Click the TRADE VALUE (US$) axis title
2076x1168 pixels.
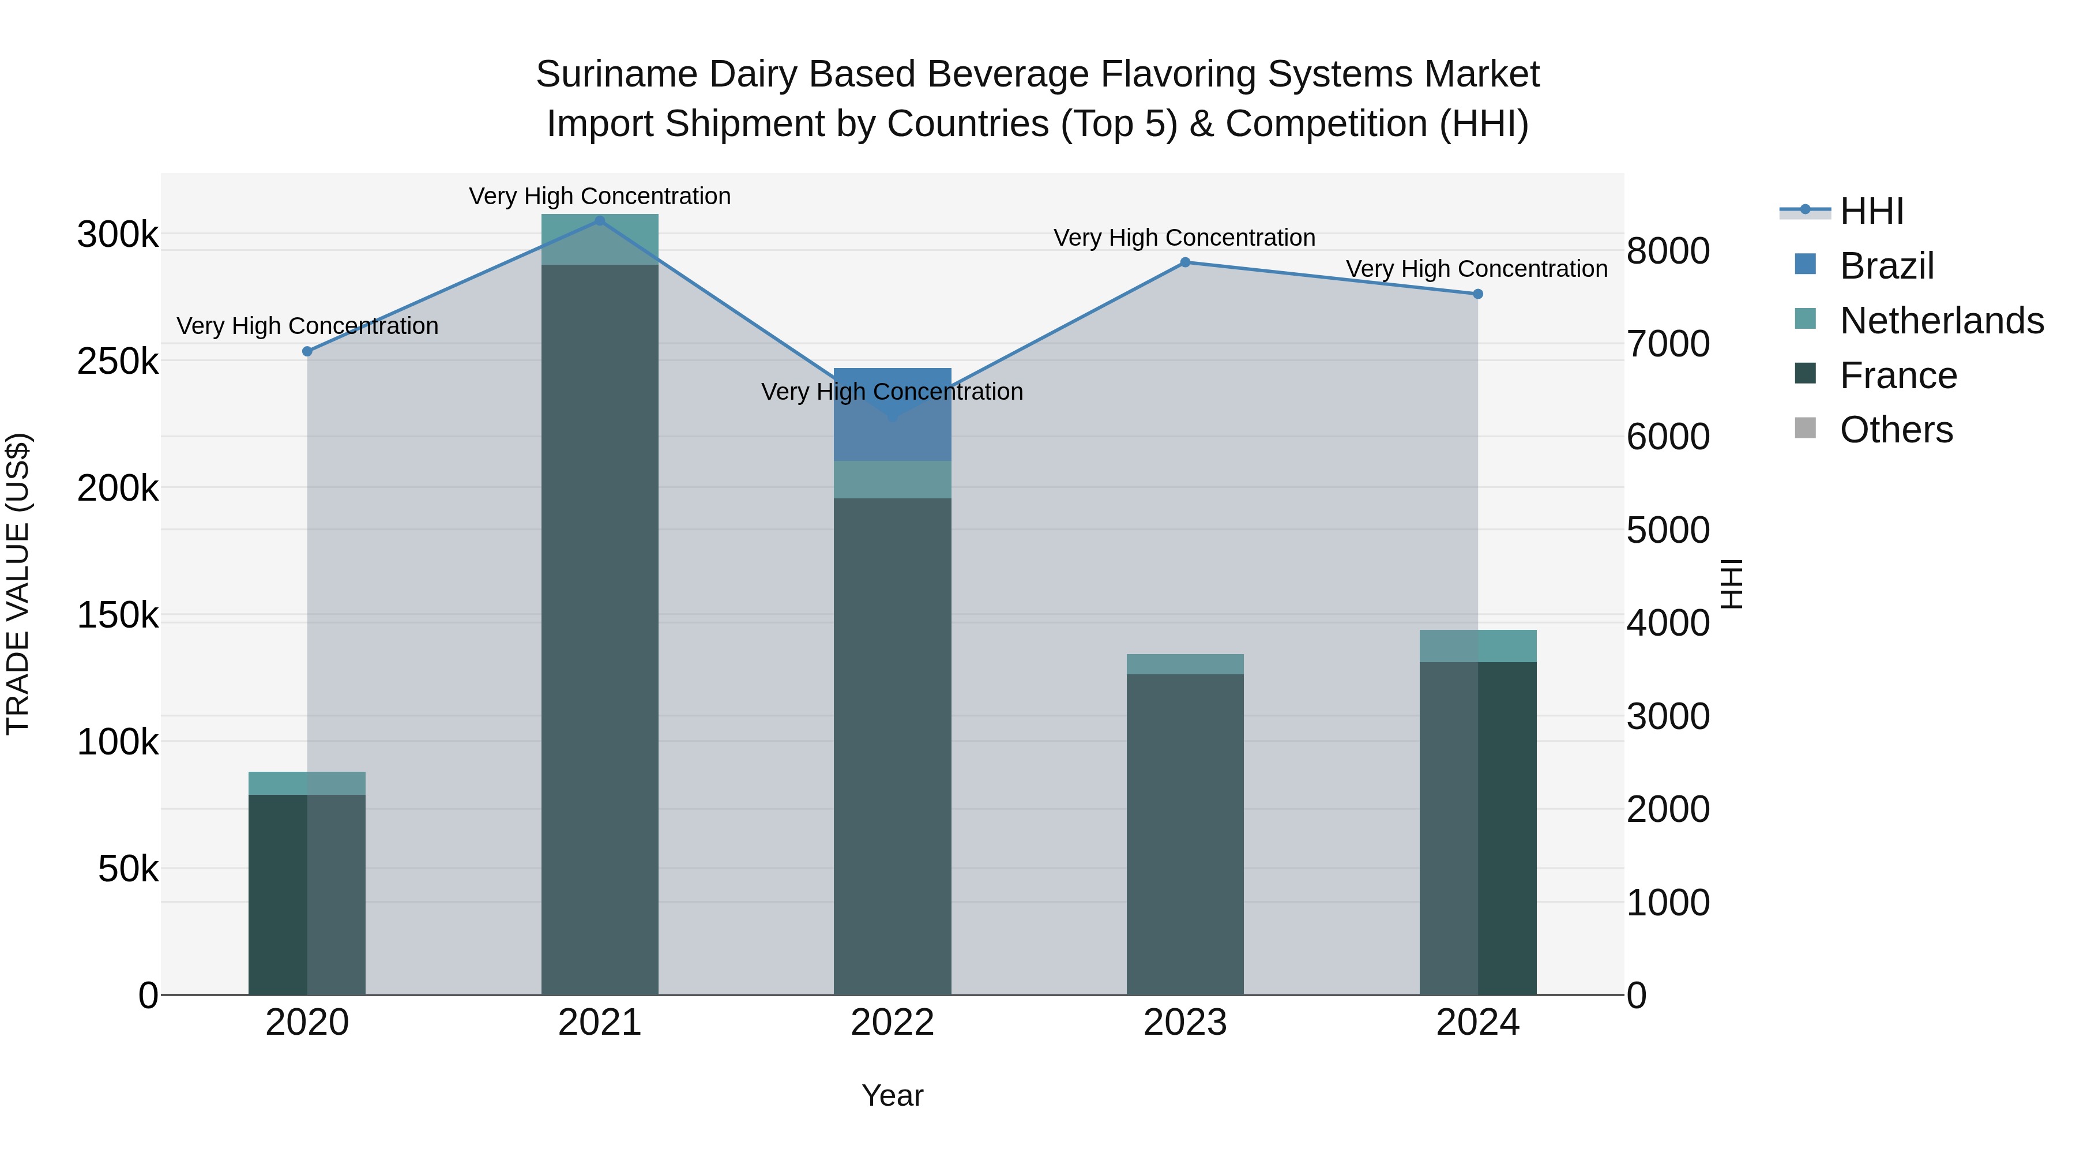[18, 584]
